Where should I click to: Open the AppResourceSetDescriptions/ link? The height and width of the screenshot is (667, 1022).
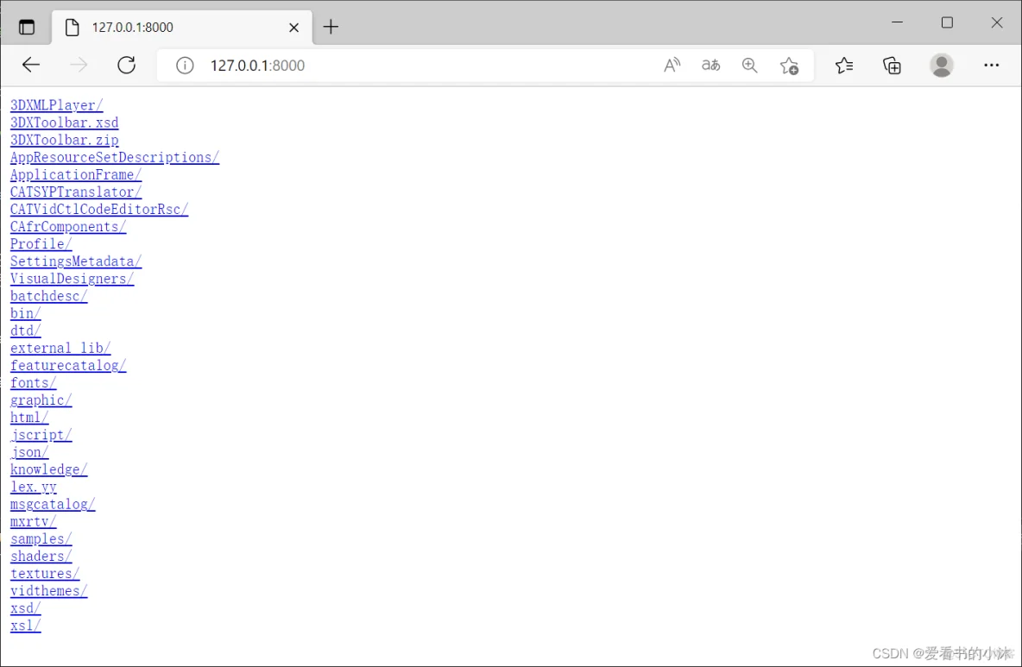click(115, 158)
